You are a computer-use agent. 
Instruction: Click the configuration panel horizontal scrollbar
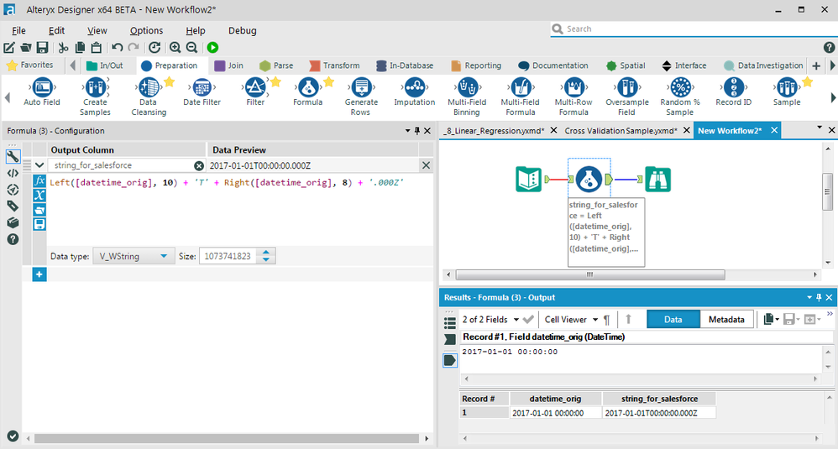pos(227,438)
